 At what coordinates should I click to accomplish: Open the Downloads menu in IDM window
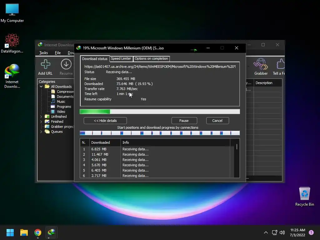point(71,53)
